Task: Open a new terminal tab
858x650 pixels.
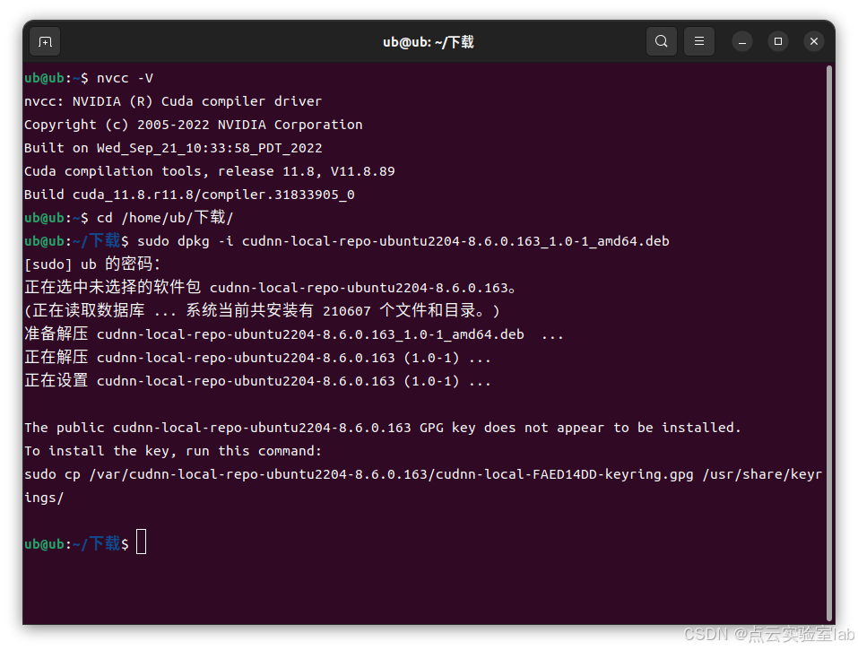Action: [45, 41]
